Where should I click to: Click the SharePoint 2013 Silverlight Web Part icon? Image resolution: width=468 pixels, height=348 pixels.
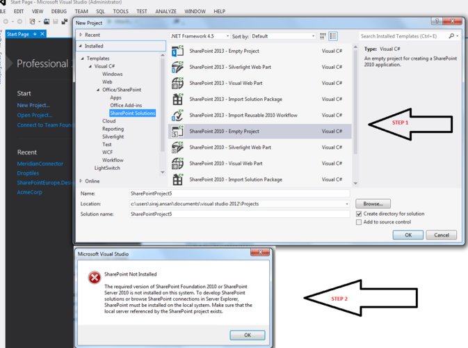[x=177, y=68]
